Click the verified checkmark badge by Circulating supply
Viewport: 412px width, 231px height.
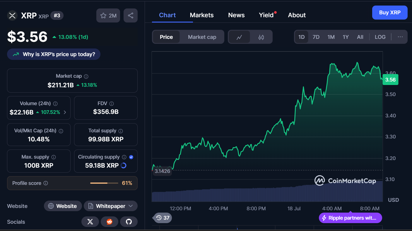pyautogui.click(x=131, y=157)
